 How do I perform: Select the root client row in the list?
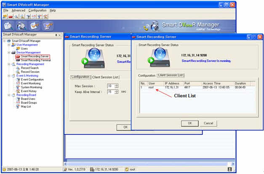(152, 87)
